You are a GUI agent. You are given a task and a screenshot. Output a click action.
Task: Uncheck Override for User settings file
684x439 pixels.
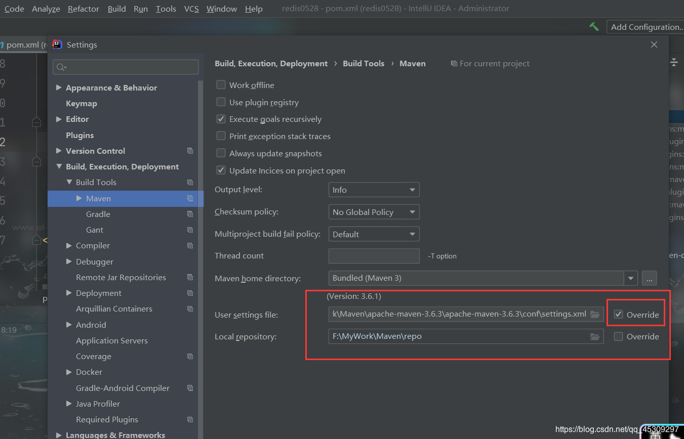618,315
